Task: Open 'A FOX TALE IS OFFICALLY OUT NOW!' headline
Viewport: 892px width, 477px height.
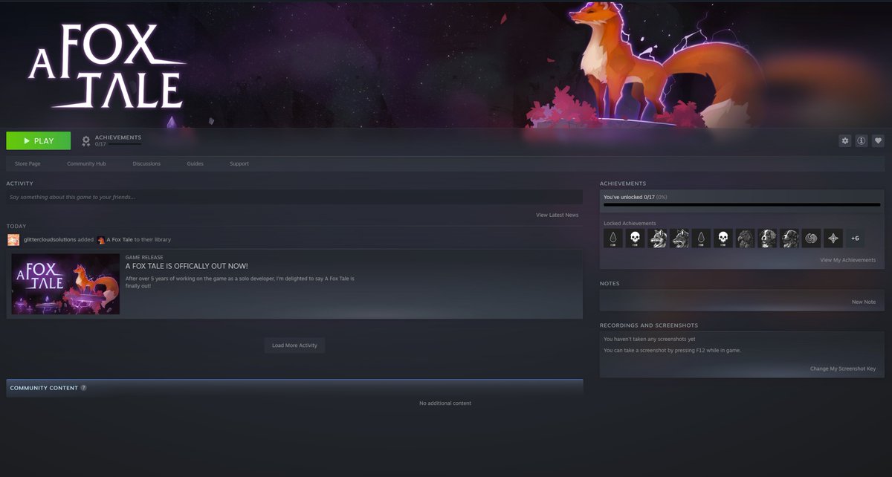Action: click(x=187, y=266)
